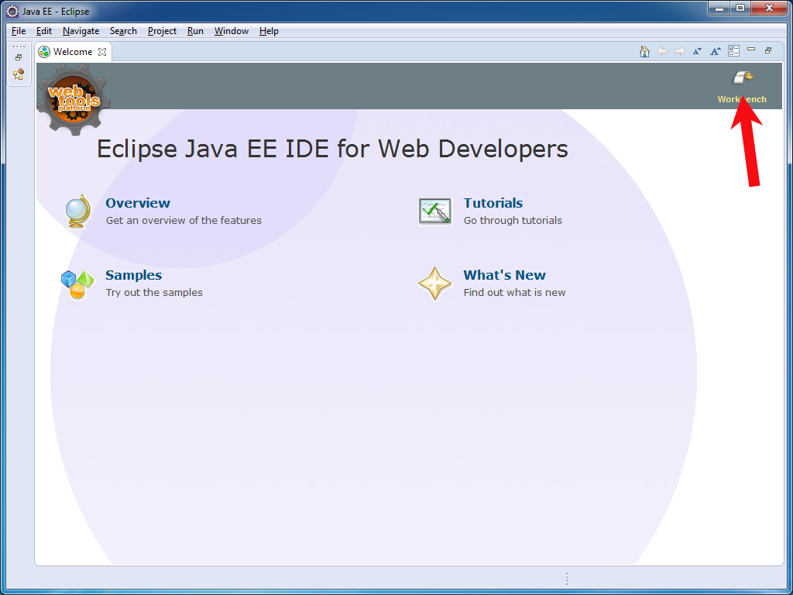Reduce font size with smaller A icon
The width and height of the screenshot is (793, 595).
[x=697, y=52]
